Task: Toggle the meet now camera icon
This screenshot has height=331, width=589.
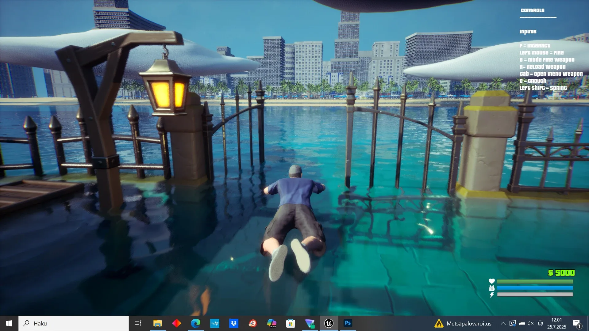Action: click(541, 323)
